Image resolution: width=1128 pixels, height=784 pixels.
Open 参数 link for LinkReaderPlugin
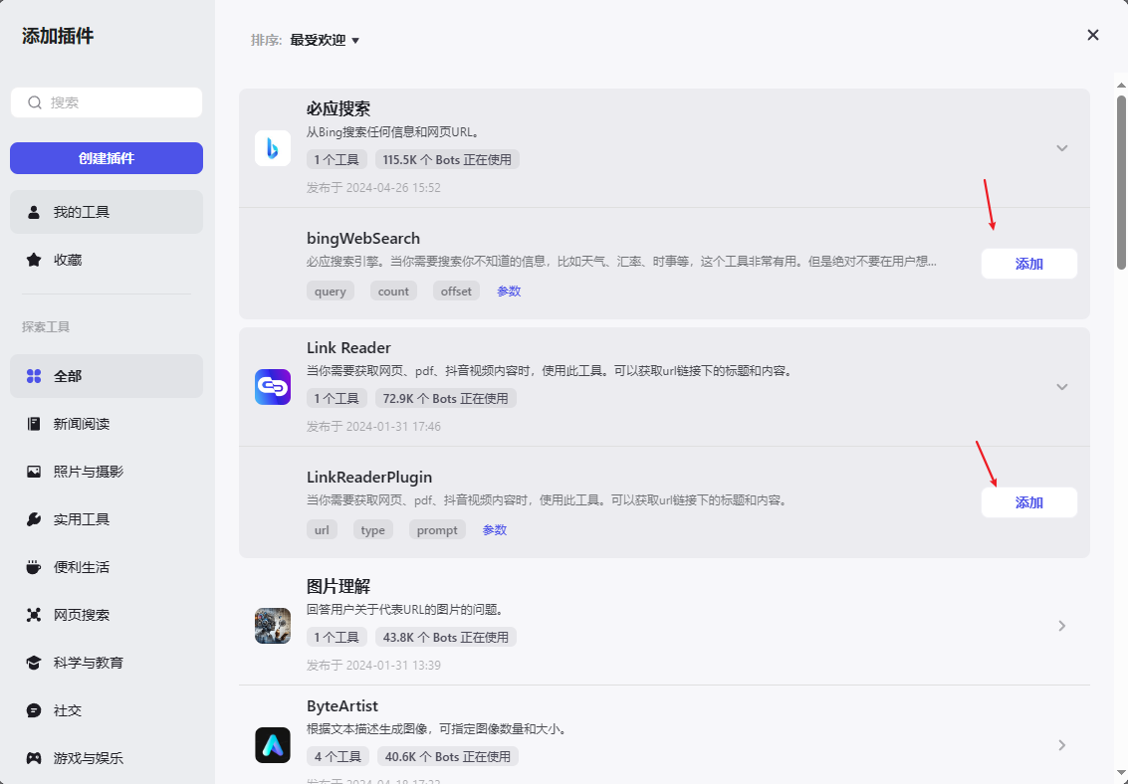pos(494,529)
